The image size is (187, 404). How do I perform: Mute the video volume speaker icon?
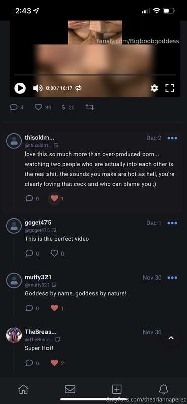[38, 88]
